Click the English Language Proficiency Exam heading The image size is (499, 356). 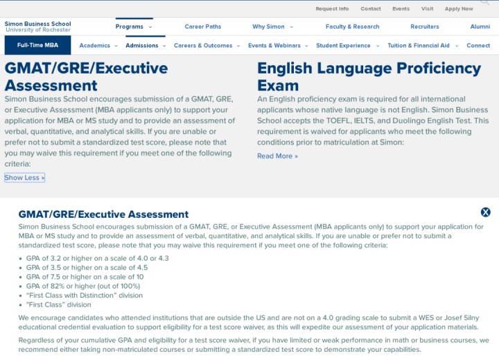369,77
